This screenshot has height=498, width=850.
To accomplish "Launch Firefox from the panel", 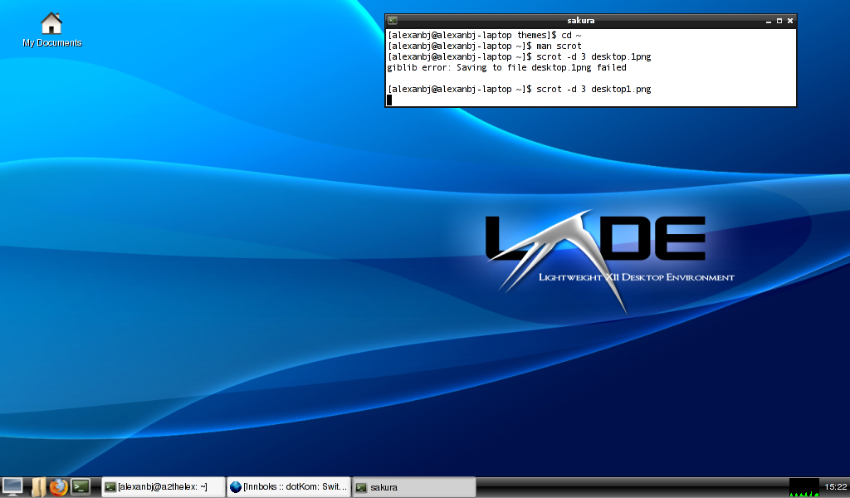I will 59,486.
